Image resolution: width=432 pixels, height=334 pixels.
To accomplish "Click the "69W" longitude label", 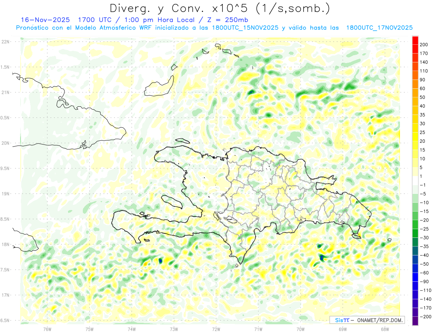I will click(x=343, y=329).
